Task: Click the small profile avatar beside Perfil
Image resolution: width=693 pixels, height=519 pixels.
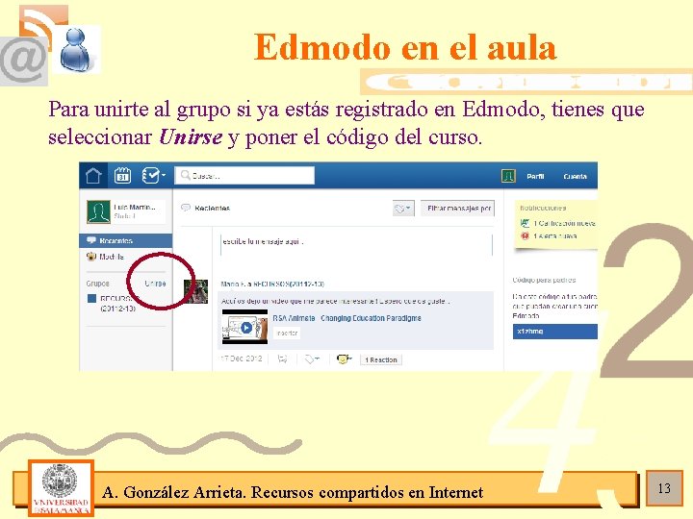Action: tap(508, 176)
